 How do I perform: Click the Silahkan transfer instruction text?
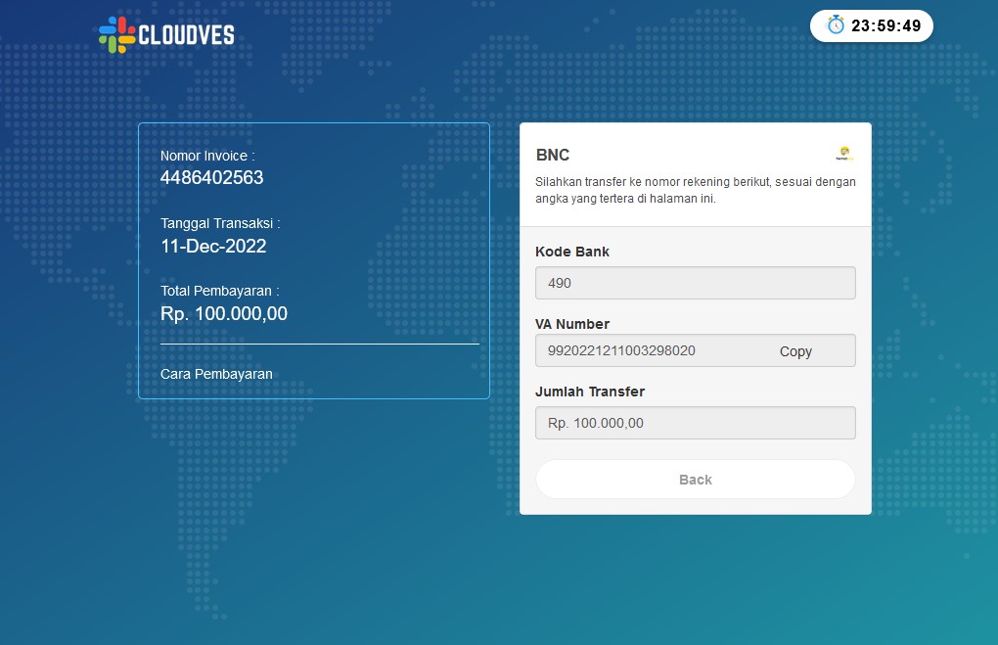[x=695, y=191]
